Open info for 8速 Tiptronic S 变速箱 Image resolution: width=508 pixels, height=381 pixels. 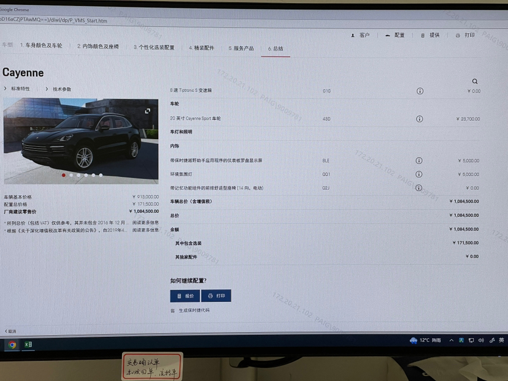coord(420,91)
